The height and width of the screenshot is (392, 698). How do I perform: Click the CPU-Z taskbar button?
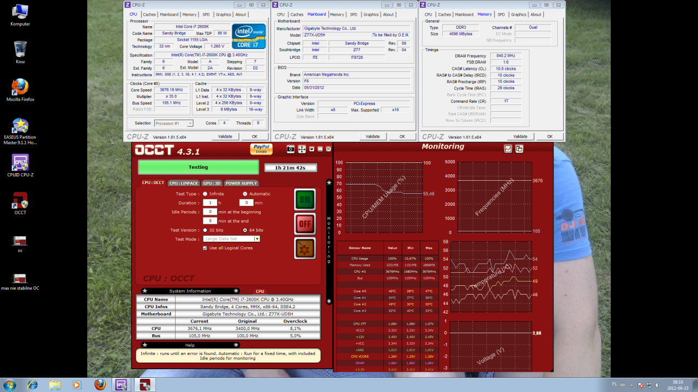pos(122,384)
